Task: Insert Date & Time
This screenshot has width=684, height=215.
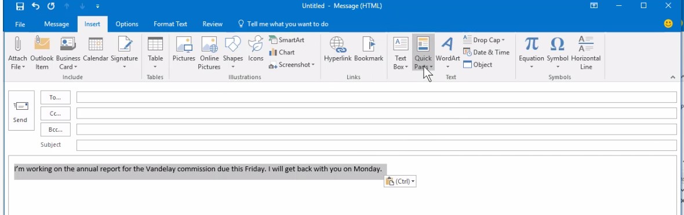Action: (486, 52)
